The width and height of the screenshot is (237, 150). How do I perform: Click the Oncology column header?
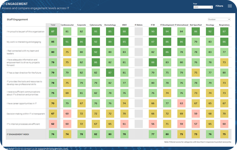point(210,25)
